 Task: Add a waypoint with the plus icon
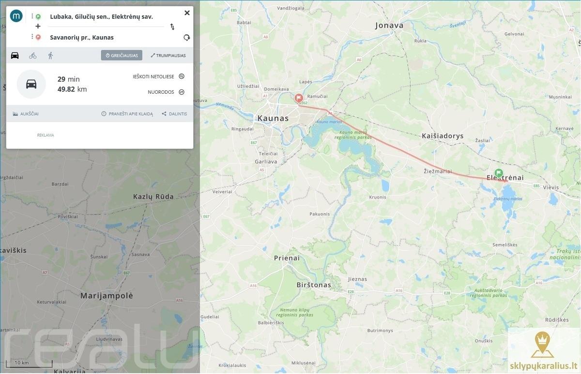38,26
